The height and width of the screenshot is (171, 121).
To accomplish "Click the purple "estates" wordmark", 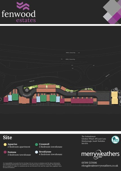I will pyautogui.click(x=26, y=20).
